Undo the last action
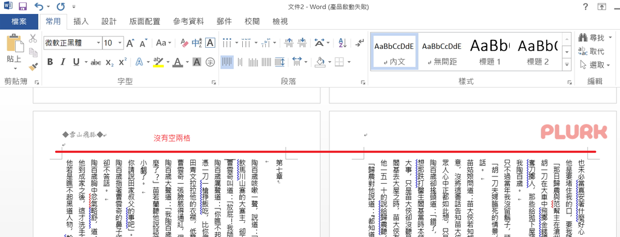Viewport: 620px width, 237px height. tap(39, 6)
